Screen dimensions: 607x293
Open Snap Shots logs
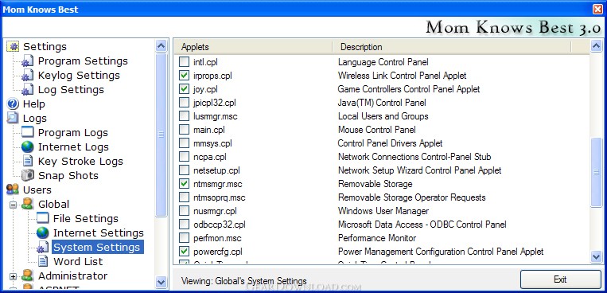[x=68, y=176]
